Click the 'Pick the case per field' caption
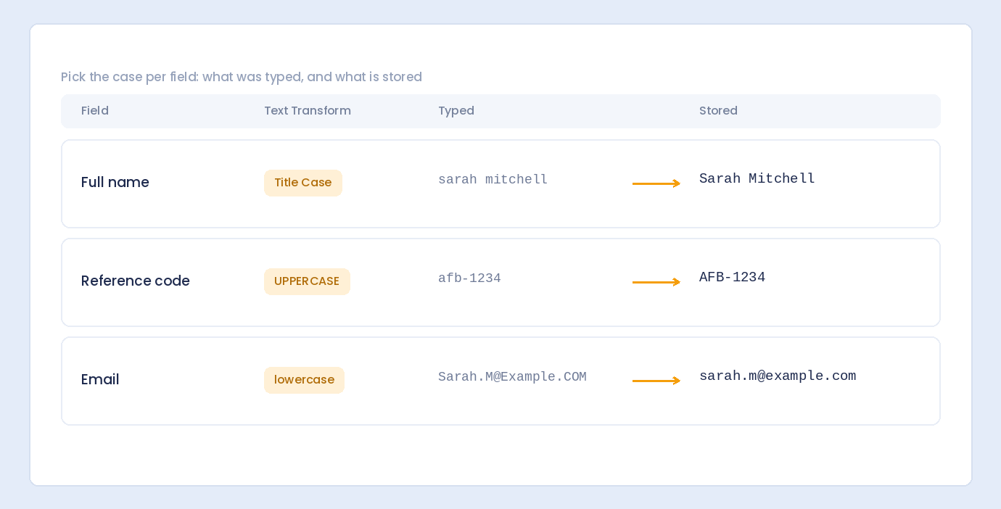 coord(242,77)
